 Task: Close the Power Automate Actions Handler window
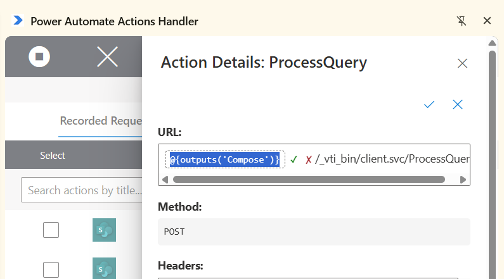(x=487, y=21)
